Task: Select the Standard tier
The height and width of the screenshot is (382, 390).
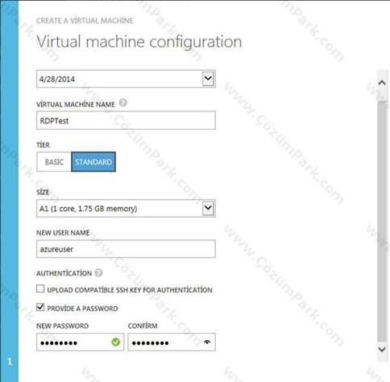Action: pyautogui.click(x=93, y=162)
